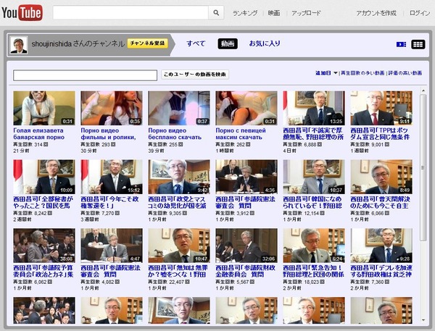
Task: Open 映画 in top navigation
Action: pyautogui.click(x=274, y=13)
